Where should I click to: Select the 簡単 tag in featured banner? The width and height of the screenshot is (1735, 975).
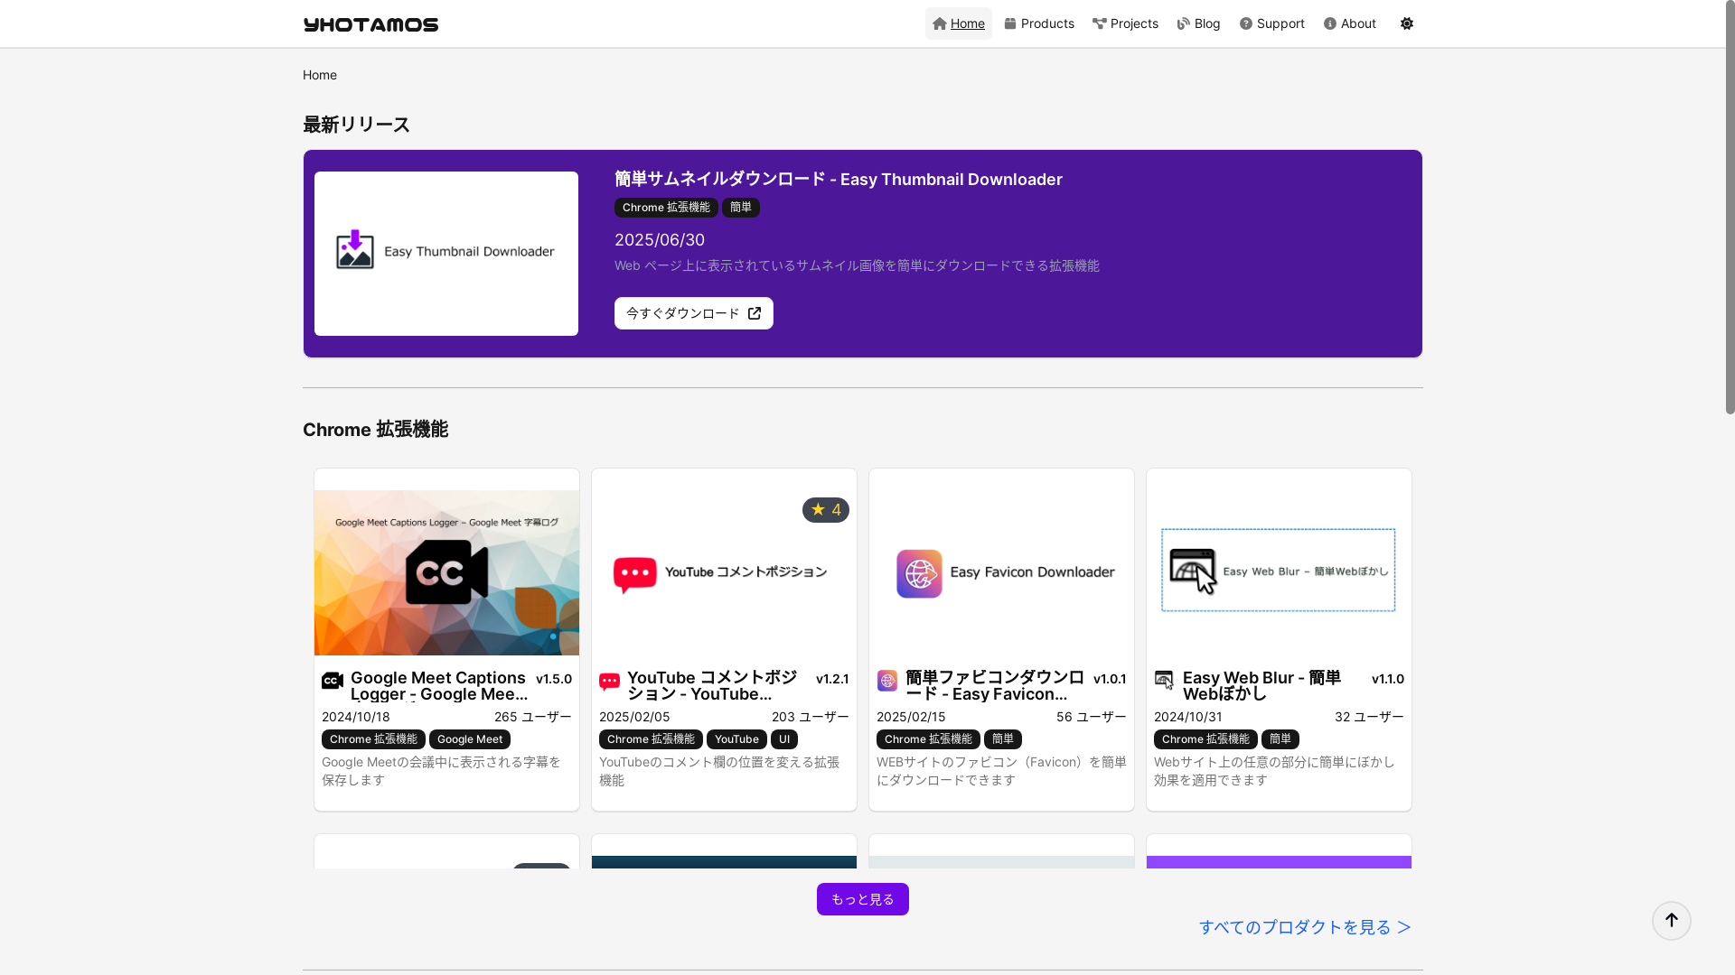(741, 208)
